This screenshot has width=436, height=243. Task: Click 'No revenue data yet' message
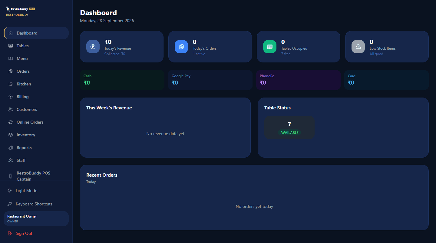point(165,134)
